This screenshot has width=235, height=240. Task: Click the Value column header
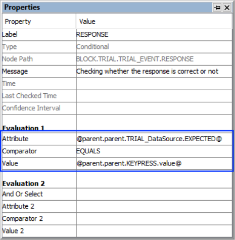tap(154, 21)
